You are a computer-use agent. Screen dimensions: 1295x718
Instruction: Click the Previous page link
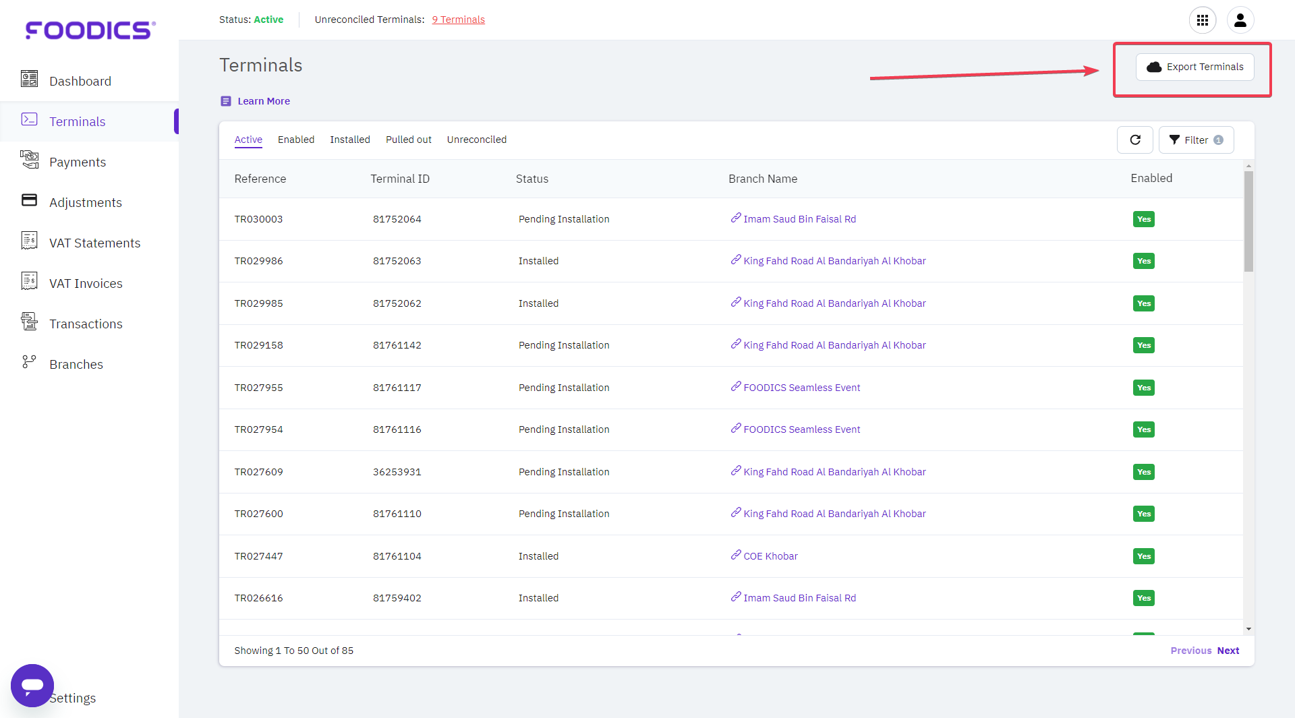click(1191, 651)
